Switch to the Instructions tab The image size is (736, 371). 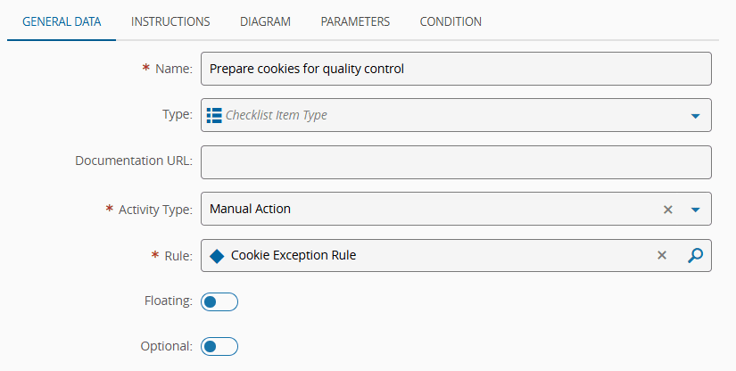click(x=170, y=21)
